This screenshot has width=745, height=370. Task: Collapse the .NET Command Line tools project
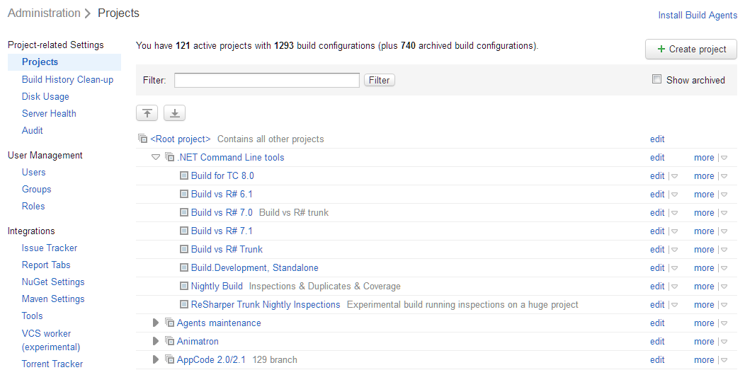pyautogui.click(x=155, y=158)
